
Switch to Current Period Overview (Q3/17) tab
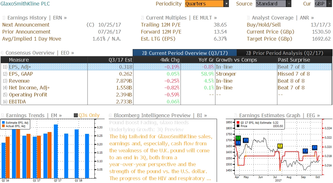(185, 53)
